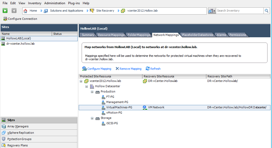Collapse the Production switch node
The width and height of the screenshot is (272, 148).
92,92
